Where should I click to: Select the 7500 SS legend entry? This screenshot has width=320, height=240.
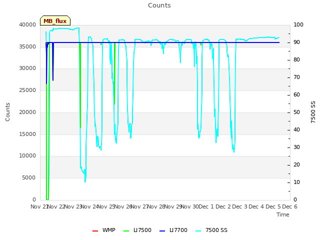pos(211,230)
